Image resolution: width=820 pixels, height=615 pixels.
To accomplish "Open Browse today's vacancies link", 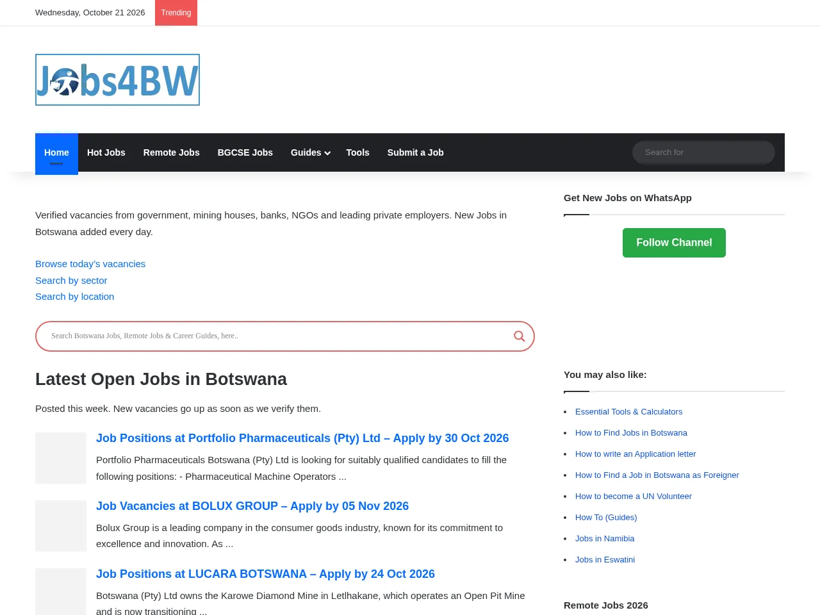I will pyautogui.click(x=90, y=264).
